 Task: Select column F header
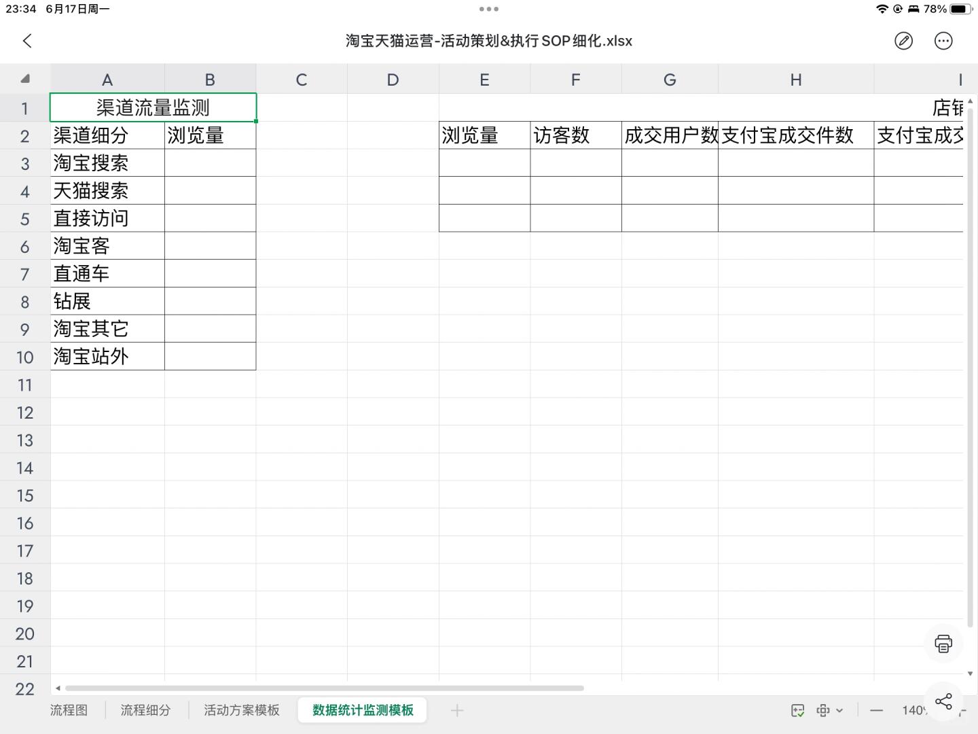[x=576, y=80]
